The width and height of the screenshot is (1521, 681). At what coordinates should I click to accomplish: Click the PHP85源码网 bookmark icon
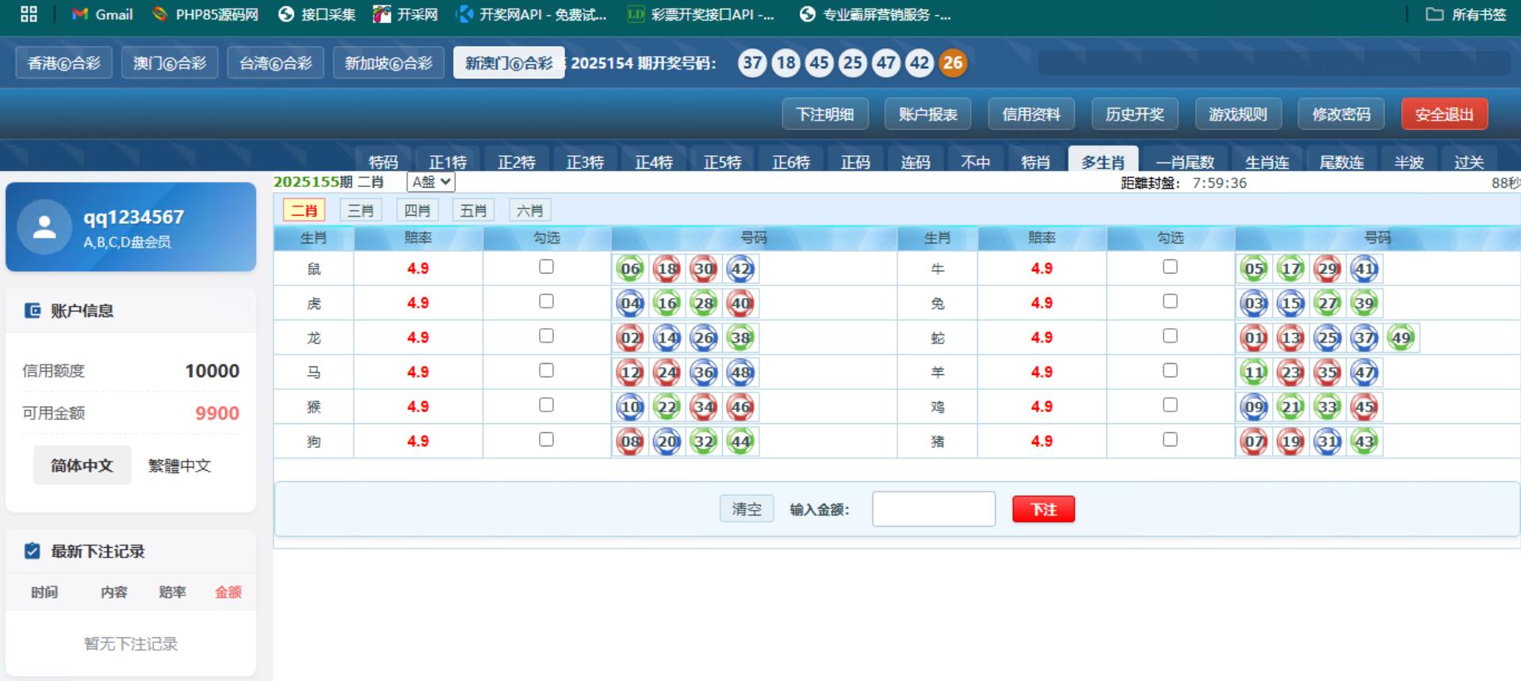(x=160, y=14)
